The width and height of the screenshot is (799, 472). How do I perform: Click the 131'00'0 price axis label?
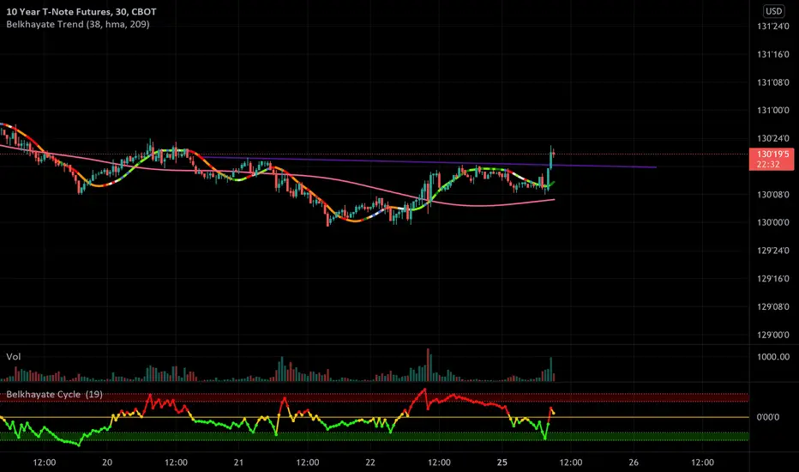coord(773,110)
